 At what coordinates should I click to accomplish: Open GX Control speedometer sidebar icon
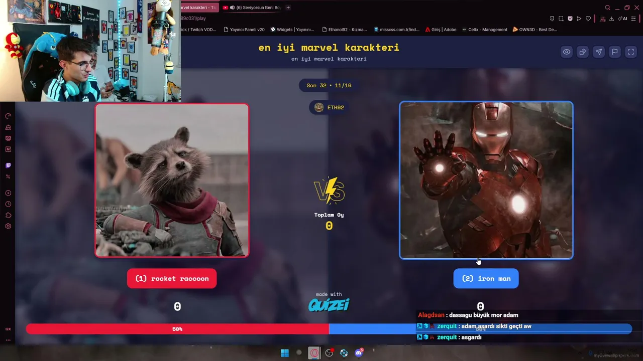coord(8,116)
